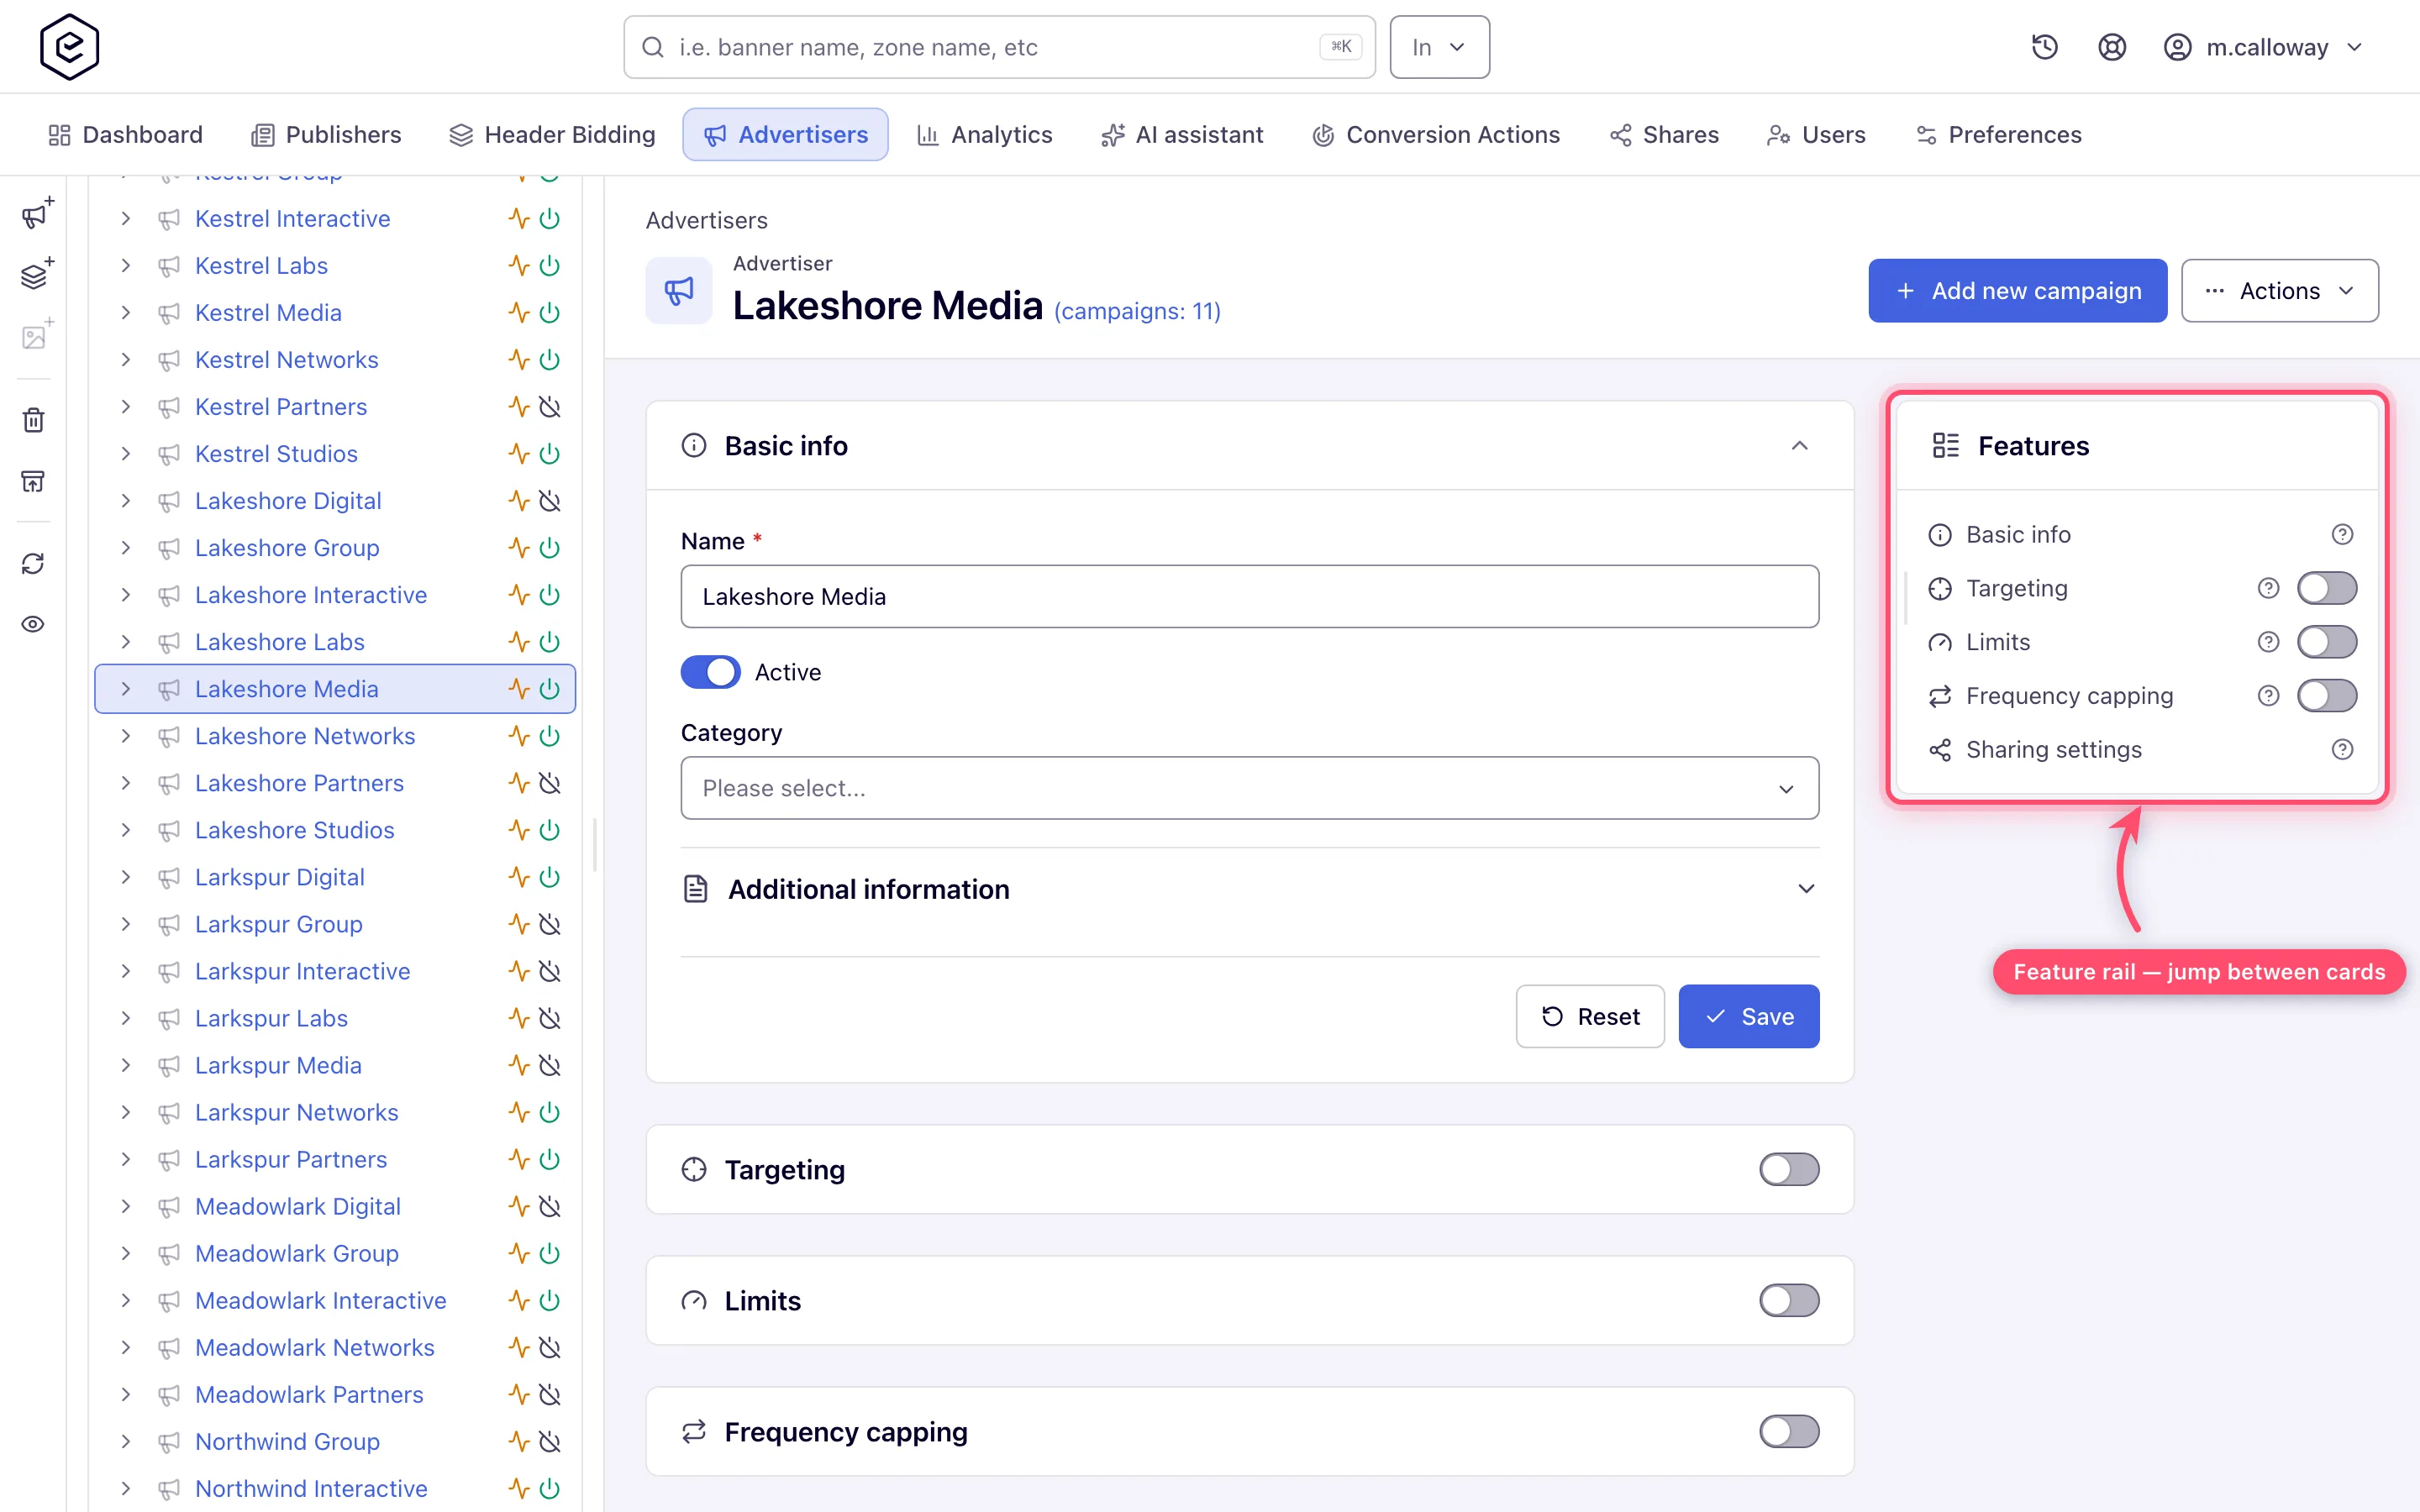Image resolution: width=2420 pixels, height=1512 pixels.
Task: Click the home logo icon
Action: click(69, 47)
